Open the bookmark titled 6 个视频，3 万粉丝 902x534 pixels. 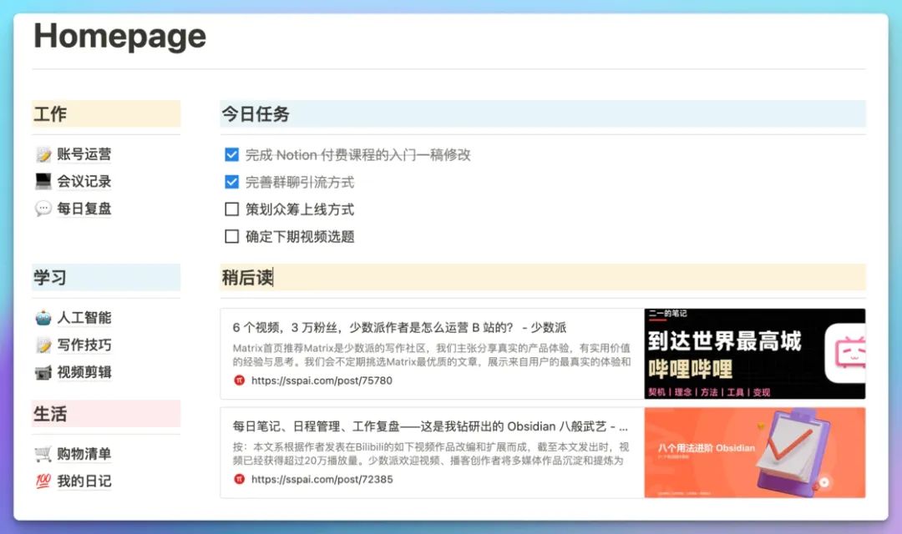point(399,328)
